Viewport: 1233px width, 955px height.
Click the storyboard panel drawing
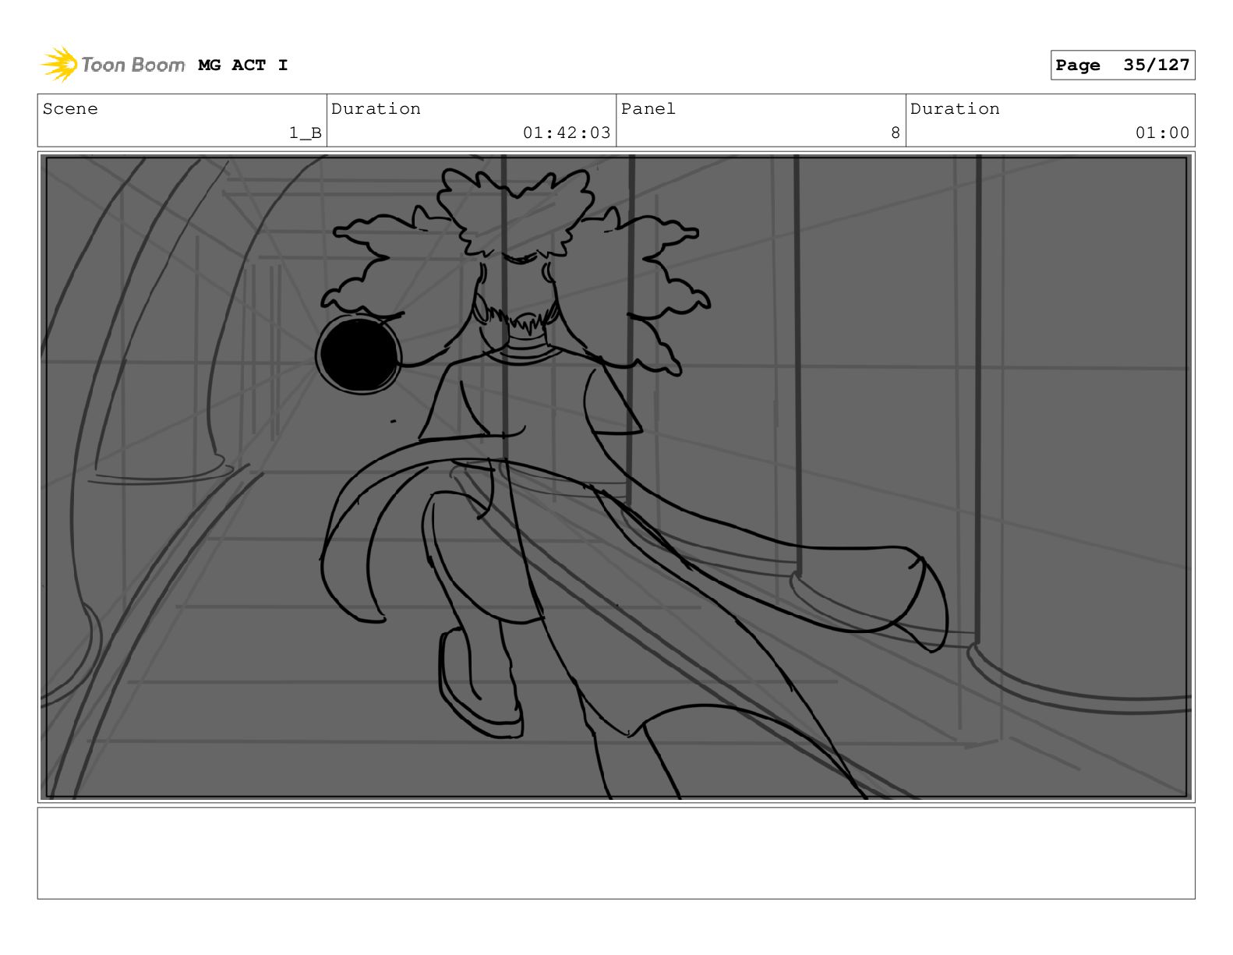(x=616, y=477)
